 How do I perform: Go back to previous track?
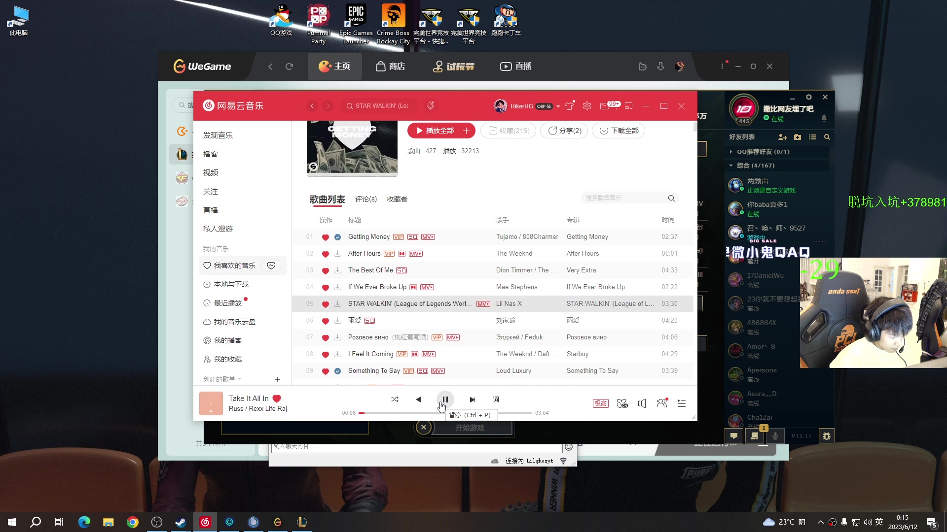418,399
